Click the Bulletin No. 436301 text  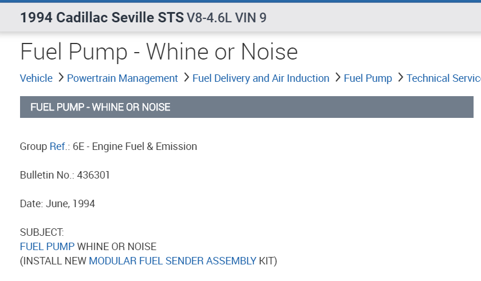[65, 175]
